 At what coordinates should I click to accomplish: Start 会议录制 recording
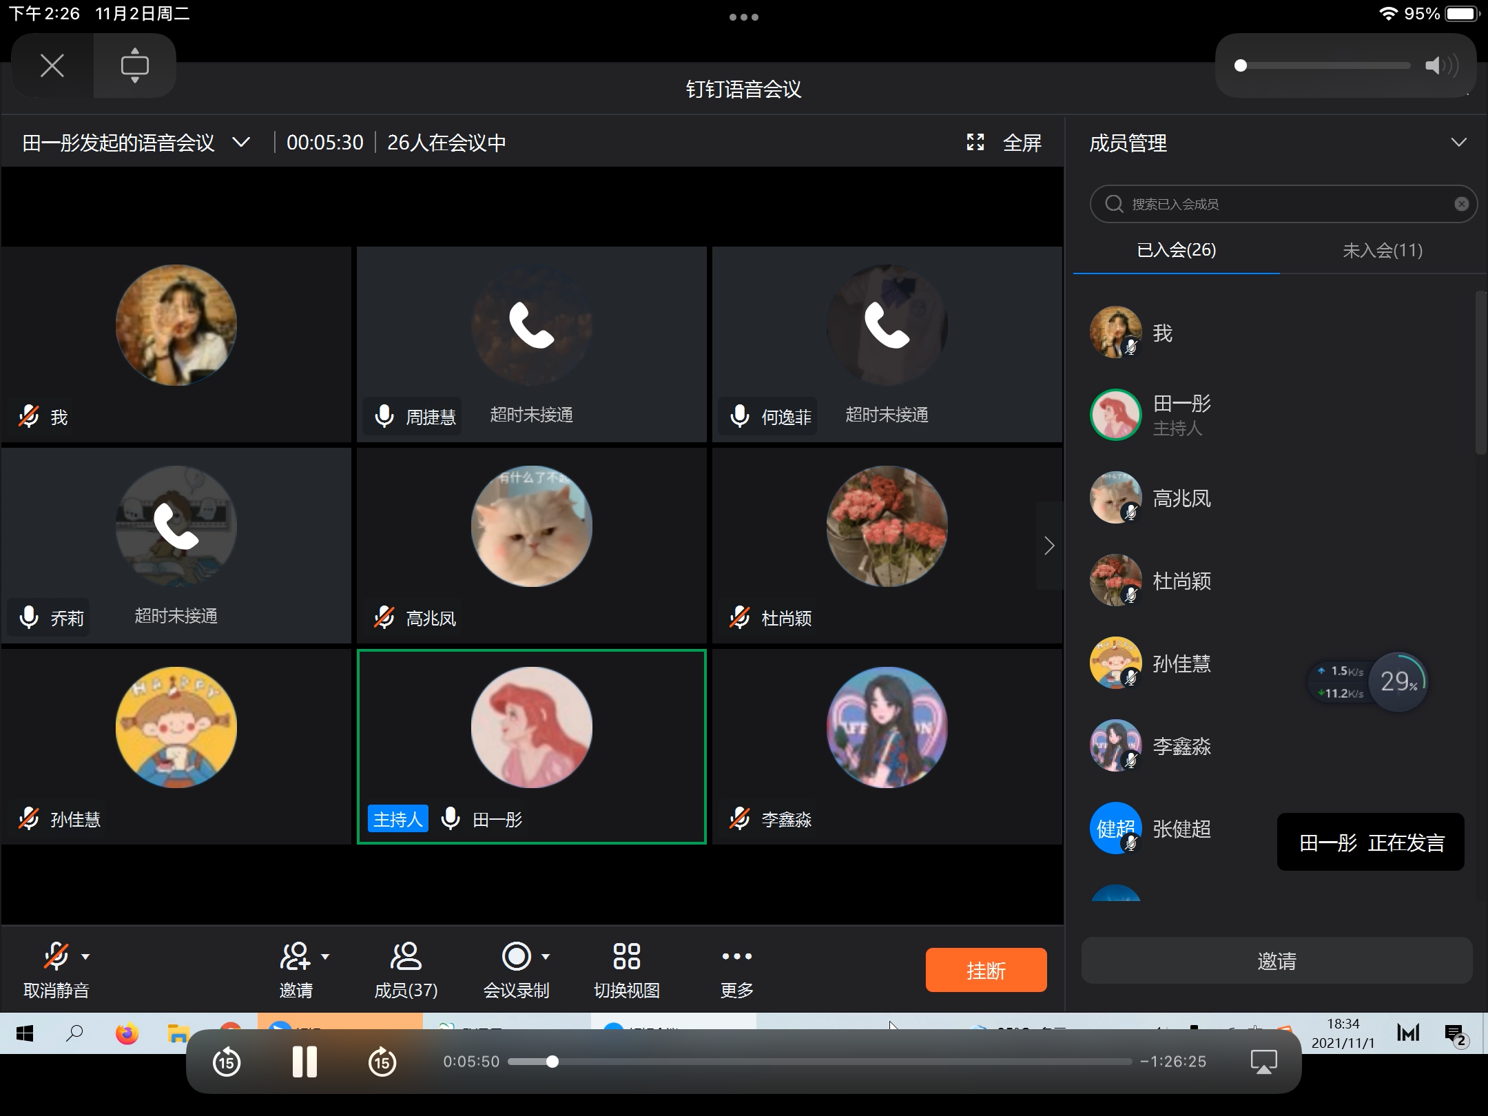click(x=516, y=970)
